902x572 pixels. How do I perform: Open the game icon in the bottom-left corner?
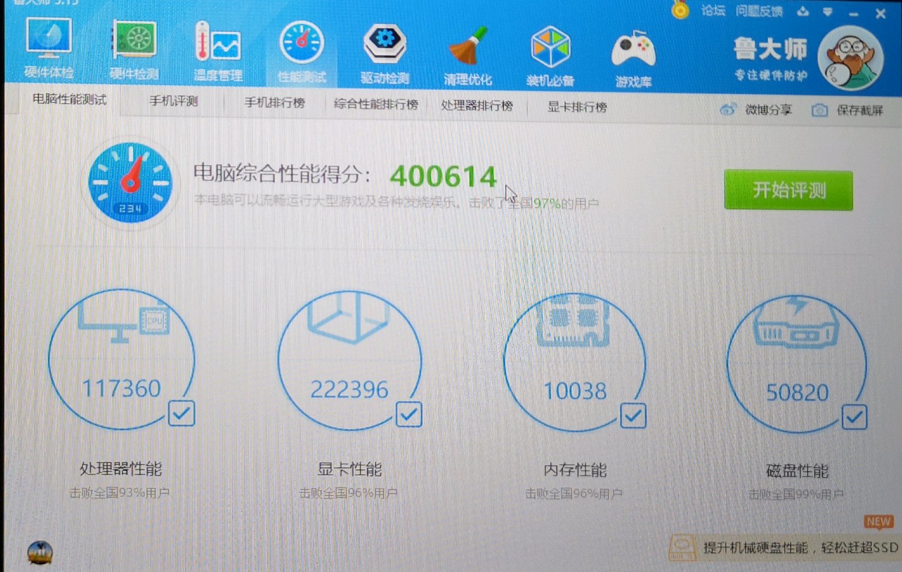pos(40,552)
